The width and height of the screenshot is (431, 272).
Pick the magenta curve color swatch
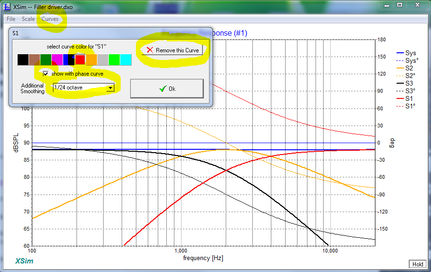(x=57, y=60)
